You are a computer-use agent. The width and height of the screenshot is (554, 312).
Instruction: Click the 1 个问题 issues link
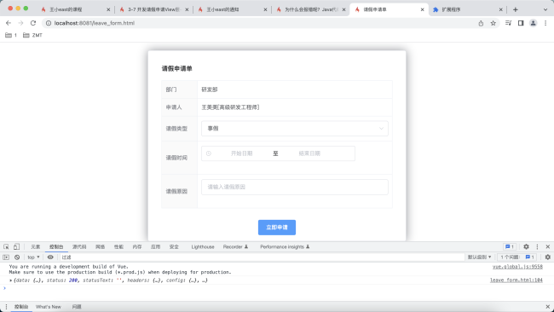(517, 257)
